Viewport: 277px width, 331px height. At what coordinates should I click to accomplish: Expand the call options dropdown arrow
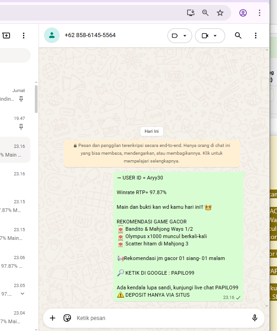(215, 36)
